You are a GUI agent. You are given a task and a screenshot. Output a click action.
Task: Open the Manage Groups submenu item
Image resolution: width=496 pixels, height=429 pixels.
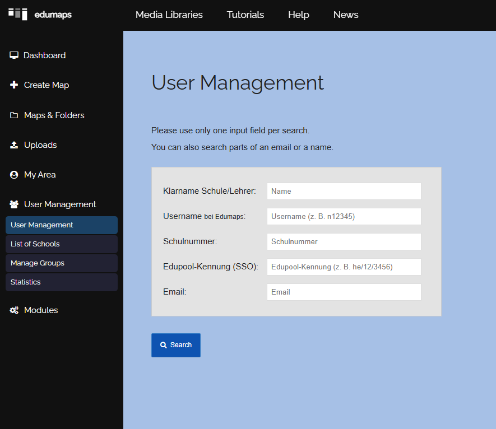62,263
